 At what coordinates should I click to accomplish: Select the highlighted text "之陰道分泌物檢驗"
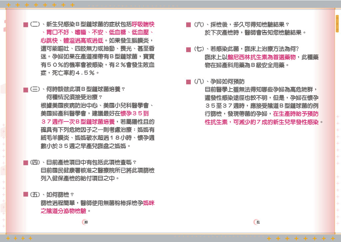[x=63, y=211]
